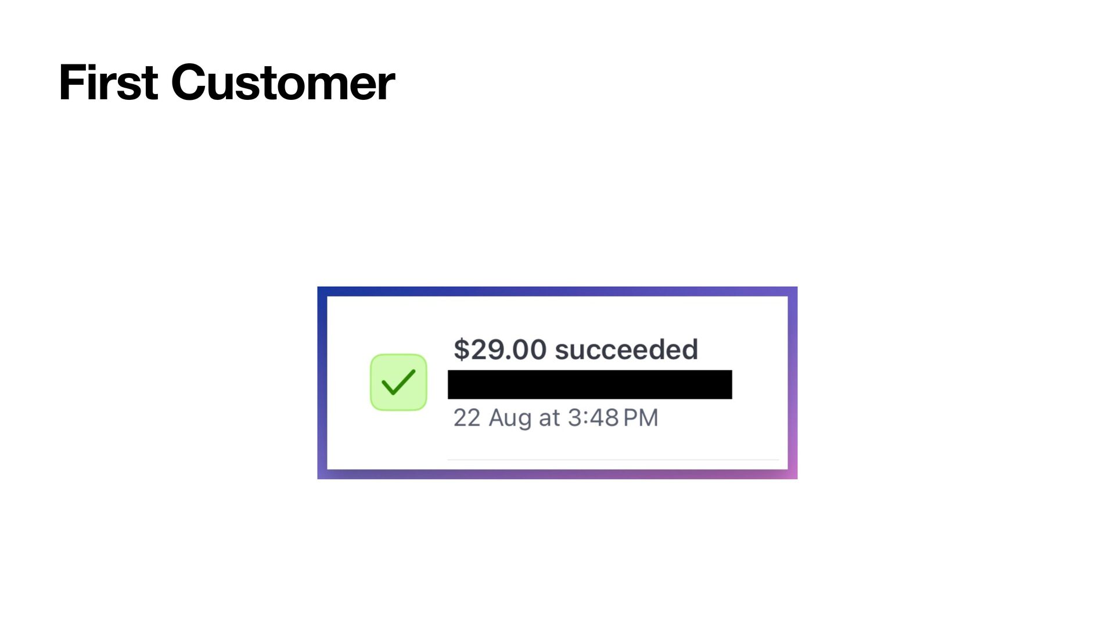
Task: Click the word "First" in the title
Action: [108, 82]
